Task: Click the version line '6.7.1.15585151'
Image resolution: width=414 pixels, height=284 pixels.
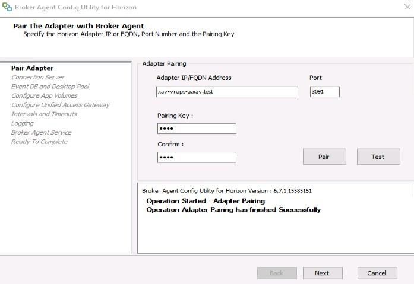Action: point(227,191)
